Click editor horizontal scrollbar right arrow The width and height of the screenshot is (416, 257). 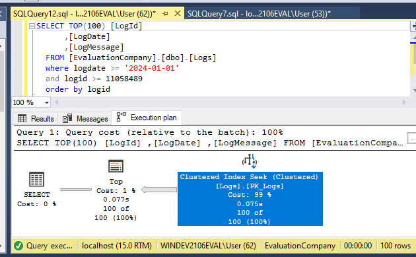pyautogui.click(x=404, y=102)
